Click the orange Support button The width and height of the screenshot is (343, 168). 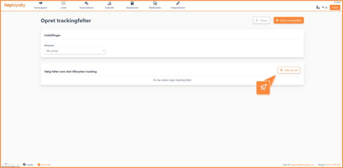tap(335, 7)
